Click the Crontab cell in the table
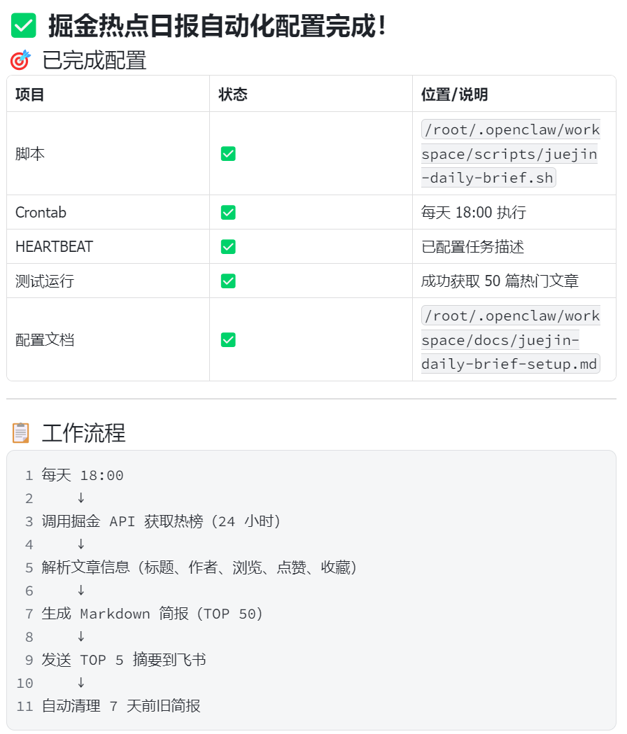The height and width of the screenshot is (734, 627). coord(41,213)
